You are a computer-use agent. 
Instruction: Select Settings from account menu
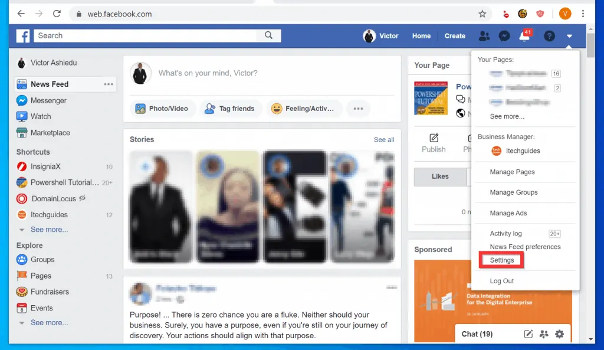click(501, 260)
